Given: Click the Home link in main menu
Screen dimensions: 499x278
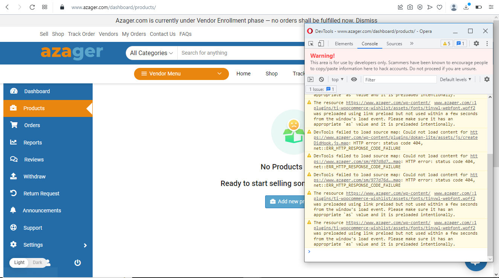Looking at the screenshot, I should [x=243, y=74].
